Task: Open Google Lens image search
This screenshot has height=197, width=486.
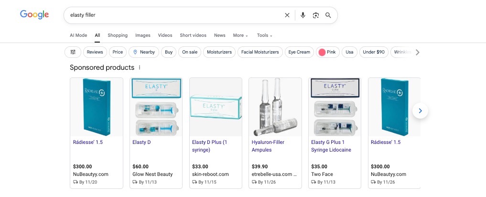Action: [x=315, y=15]
